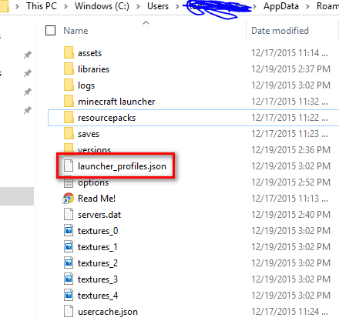Select the textures_0 image file icon
This screenshot has width=339, height=321.
(x=69, y=231)
